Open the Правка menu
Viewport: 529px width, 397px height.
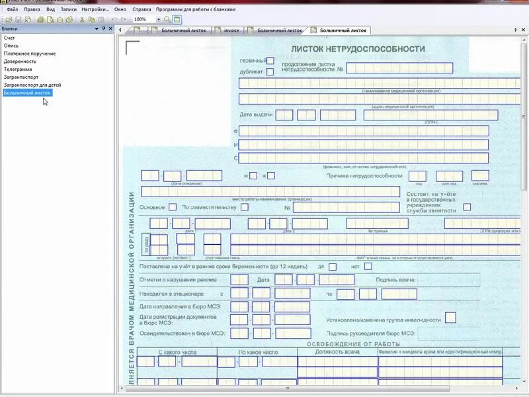click(x=32, y=9)
